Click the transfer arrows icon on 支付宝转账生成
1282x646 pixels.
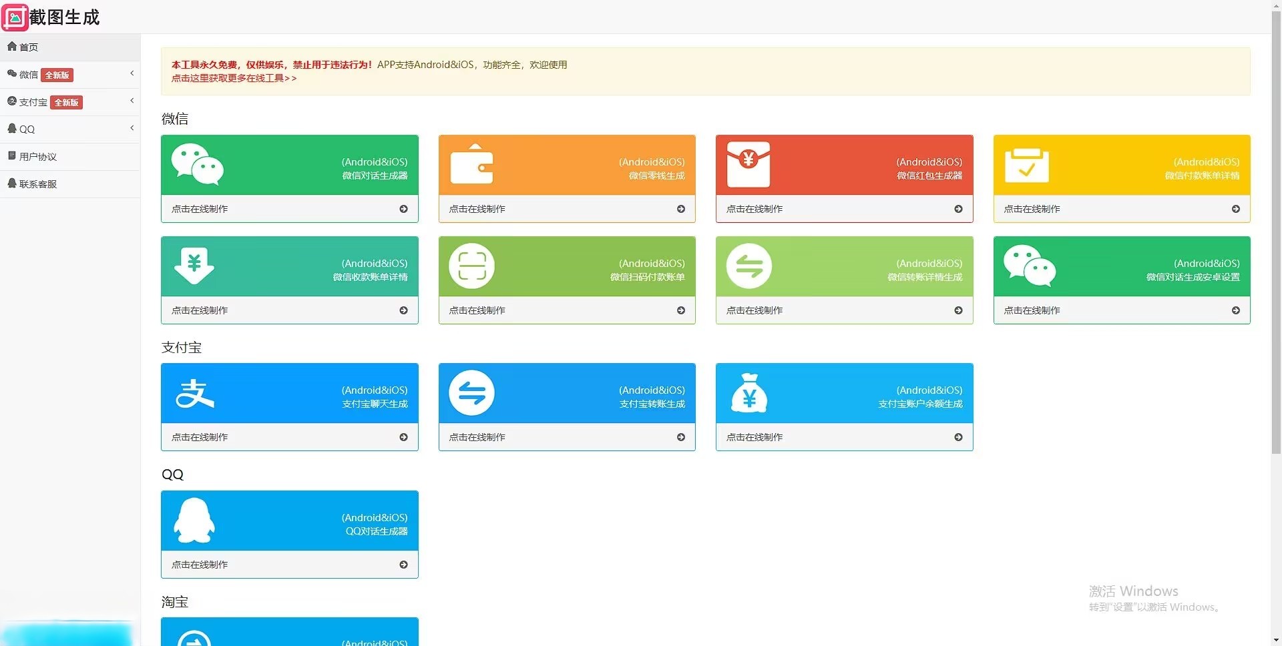(471, 393)
